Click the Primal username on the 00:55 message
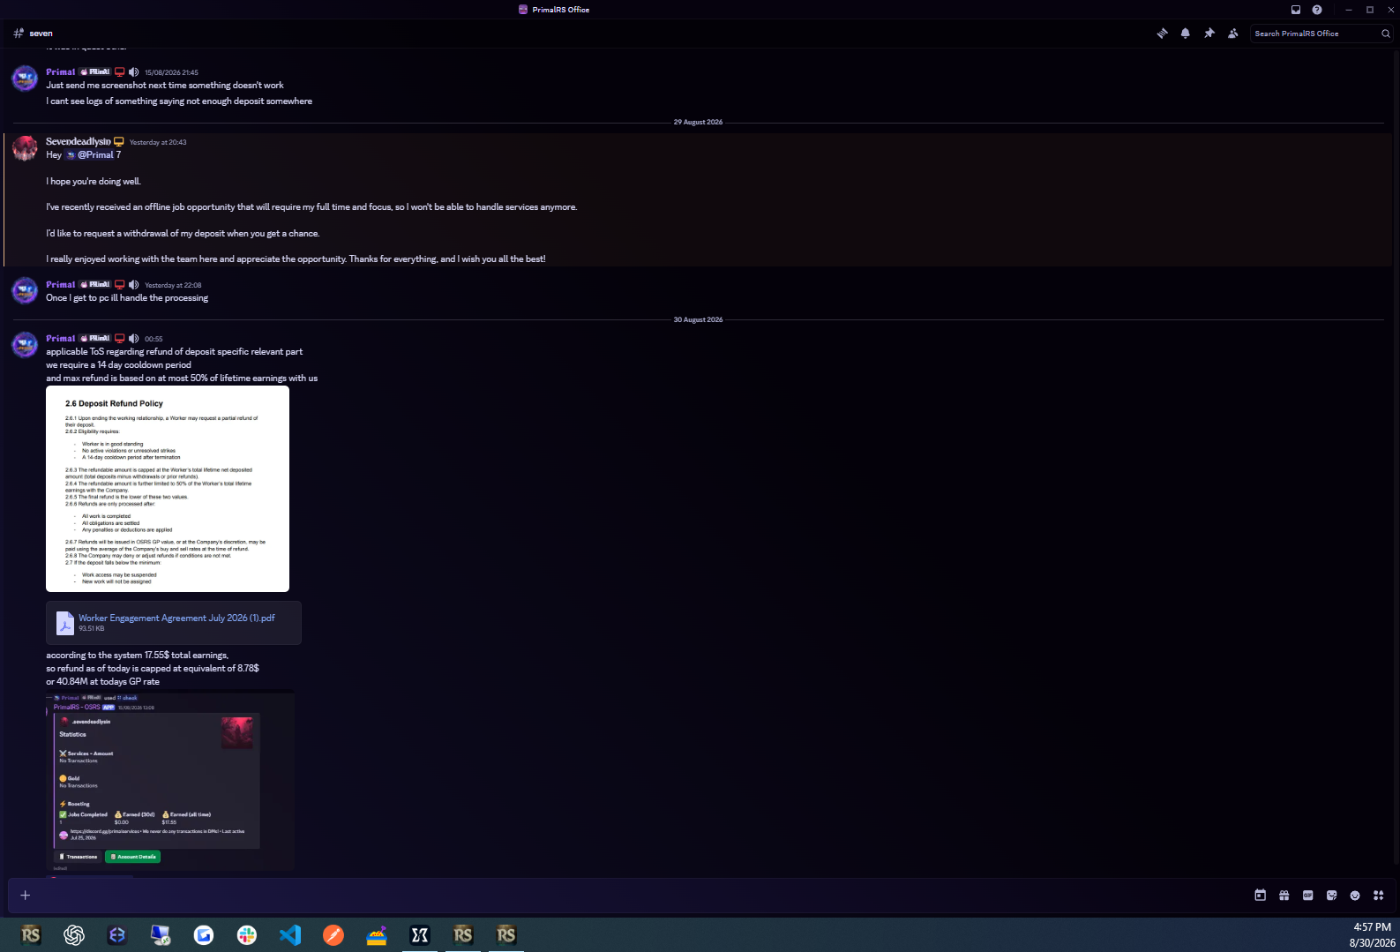The image size is (1400, 952). tap(61, 339)
